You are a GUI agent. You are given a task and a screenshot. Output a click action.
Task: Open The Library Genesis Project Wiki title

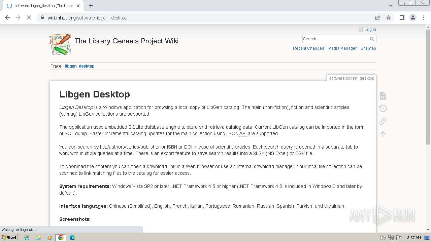coord(127,41)
